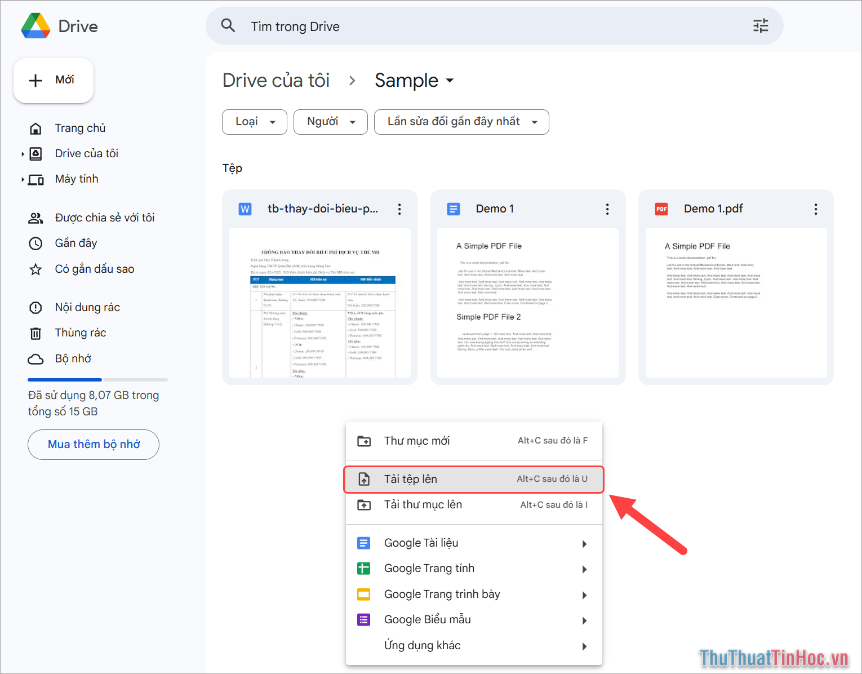Screen dimensions: 862x674
Task: Click the clock icon beside Gần đây
Action: [x=35, y=243]
